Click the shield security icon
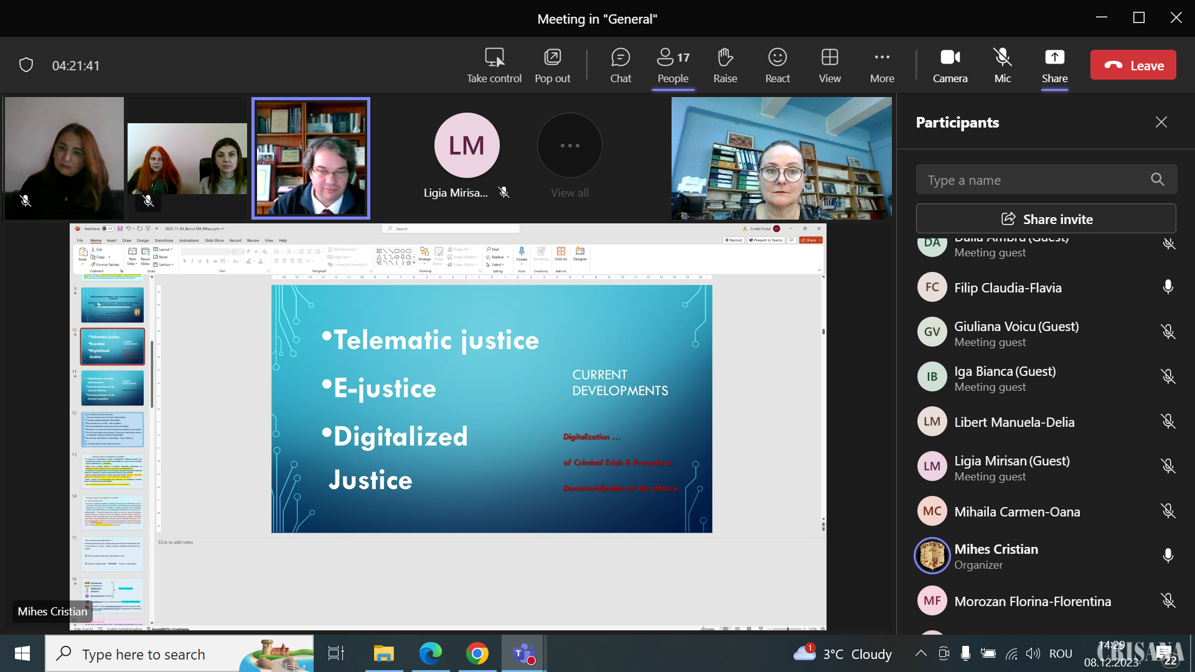The height and width of the screenshot is (672, 1195). click(x=26, y=65)
